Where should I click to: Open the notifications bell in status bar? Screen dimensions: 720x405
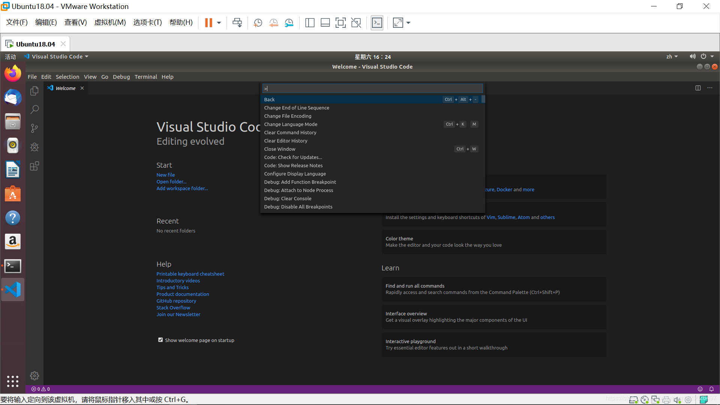point(711,389)
